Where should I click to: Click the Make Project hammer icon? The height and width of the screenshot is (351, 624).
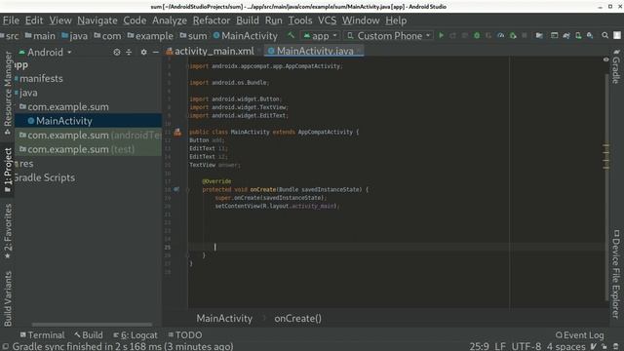[292, 35]
